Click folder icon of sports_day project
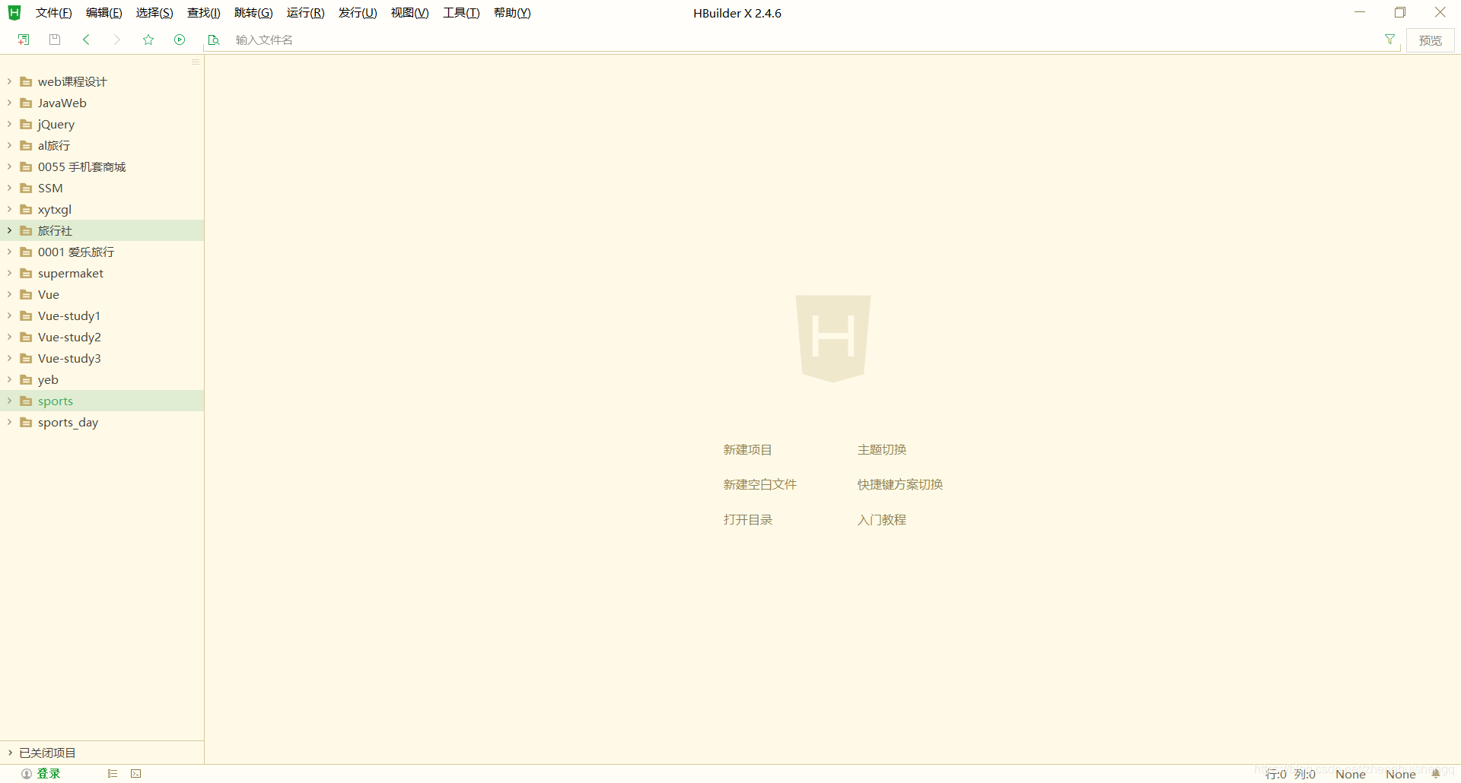This screenshot has width=1461, height=783. (x=26, y=422)
